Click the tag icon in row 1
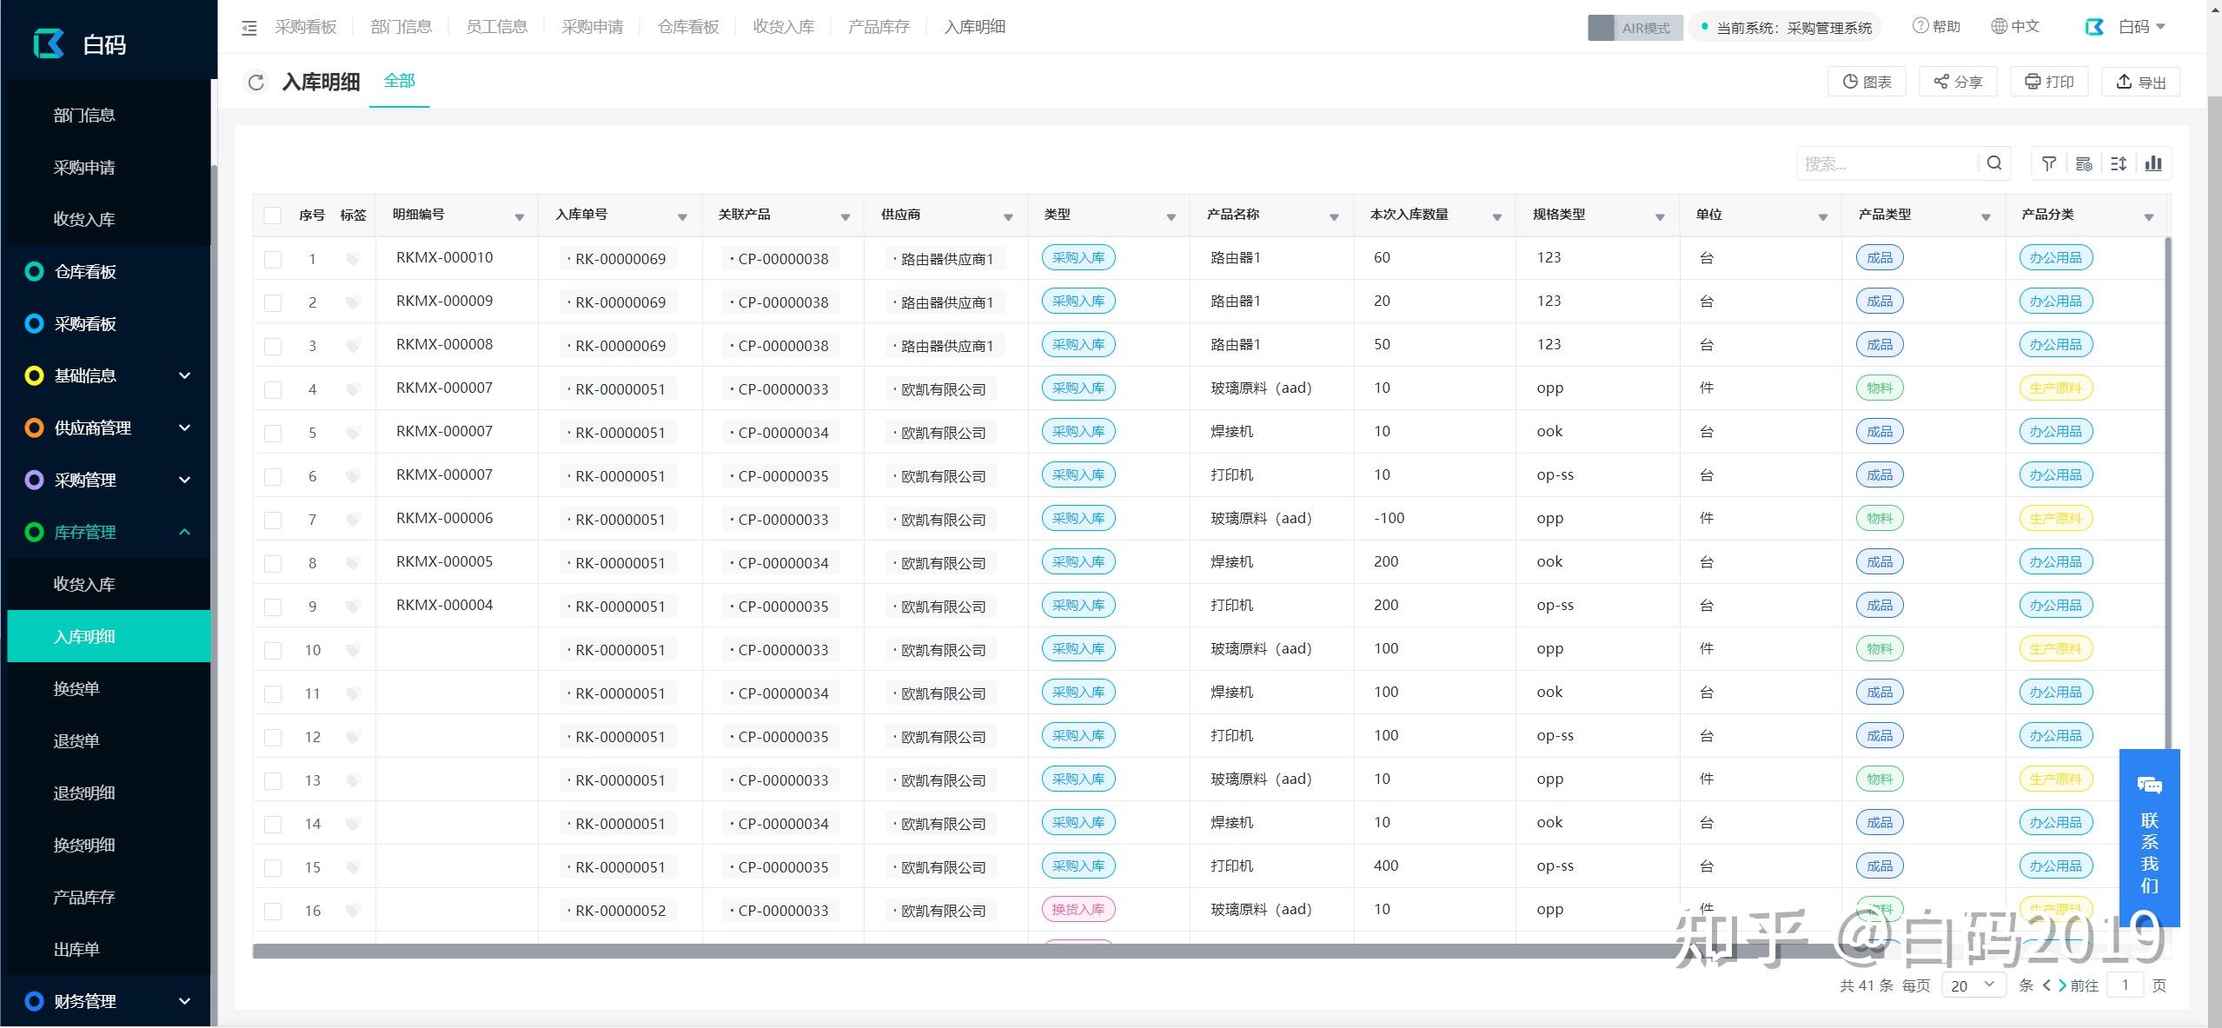The height and width of the screenshot is (1028, 2222). [353, 259]
